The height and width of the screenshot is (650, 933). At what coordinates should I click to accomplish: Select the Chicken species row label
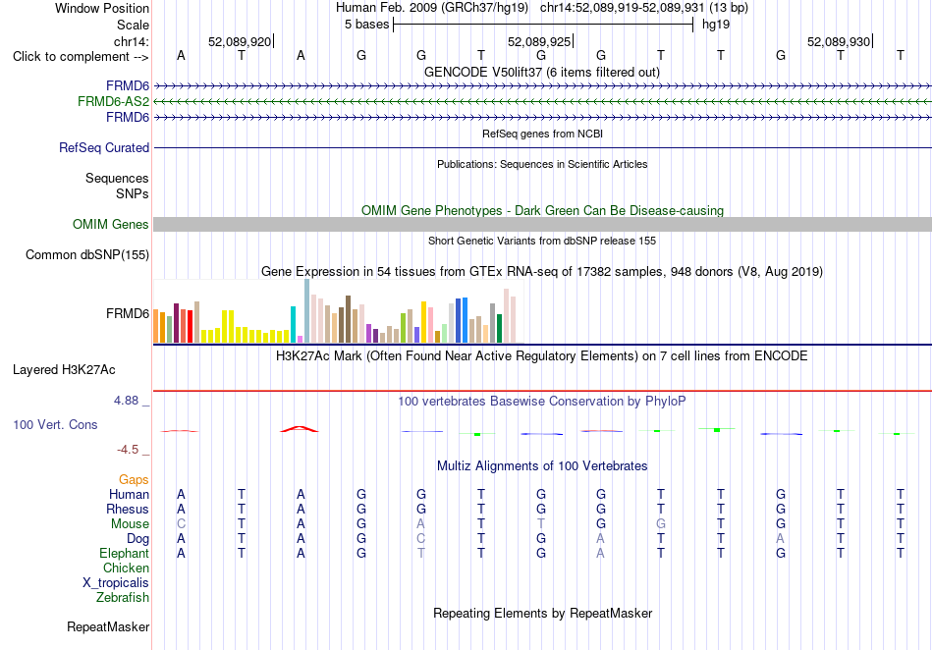126,568
